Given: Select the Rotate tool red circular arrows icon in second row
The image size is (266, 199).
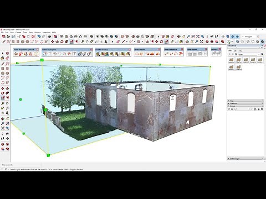Looking at the screenshot, I should 62,42.
